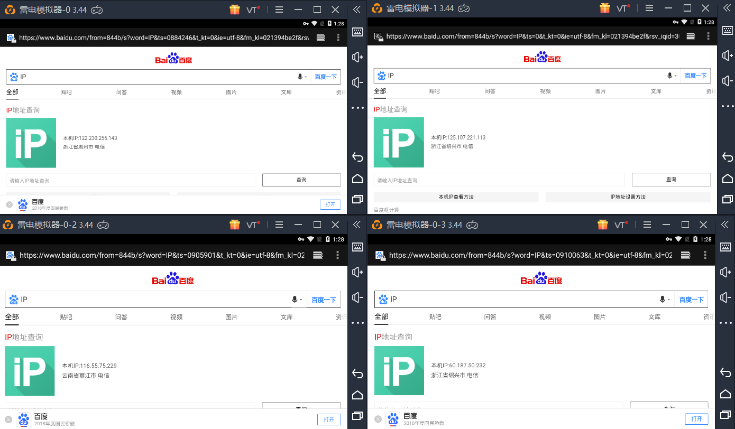Select 文库 tab in 雷电模拟器-0

point(287,92)
